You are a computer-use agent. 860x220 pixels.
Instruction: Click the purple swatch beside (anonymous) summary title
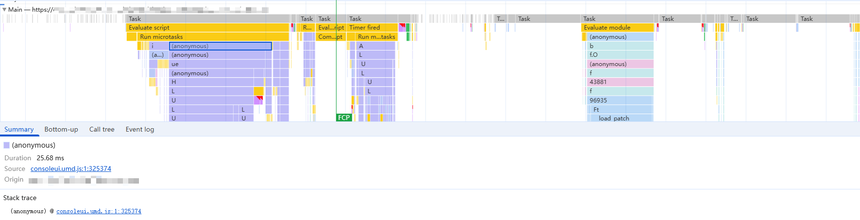click(x=6, y=145)
